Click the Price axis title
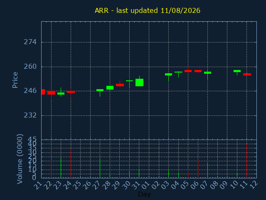The width and height of the screenshot is (266, 200). tap(15, 80)
